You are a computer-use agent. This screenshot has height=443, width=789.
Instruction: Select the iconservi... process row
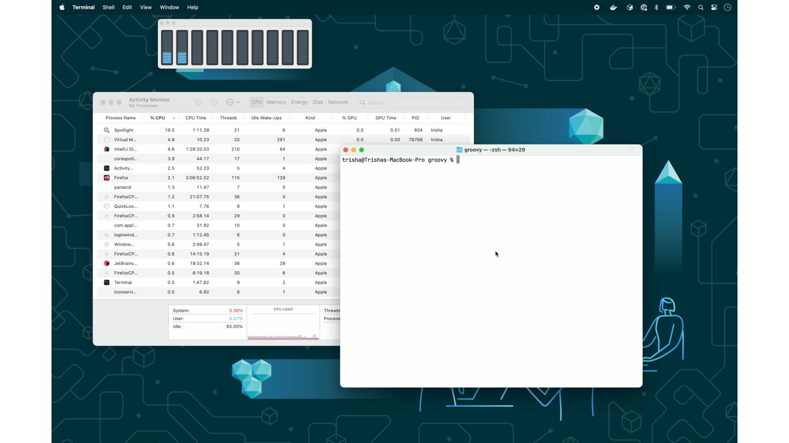219,292
